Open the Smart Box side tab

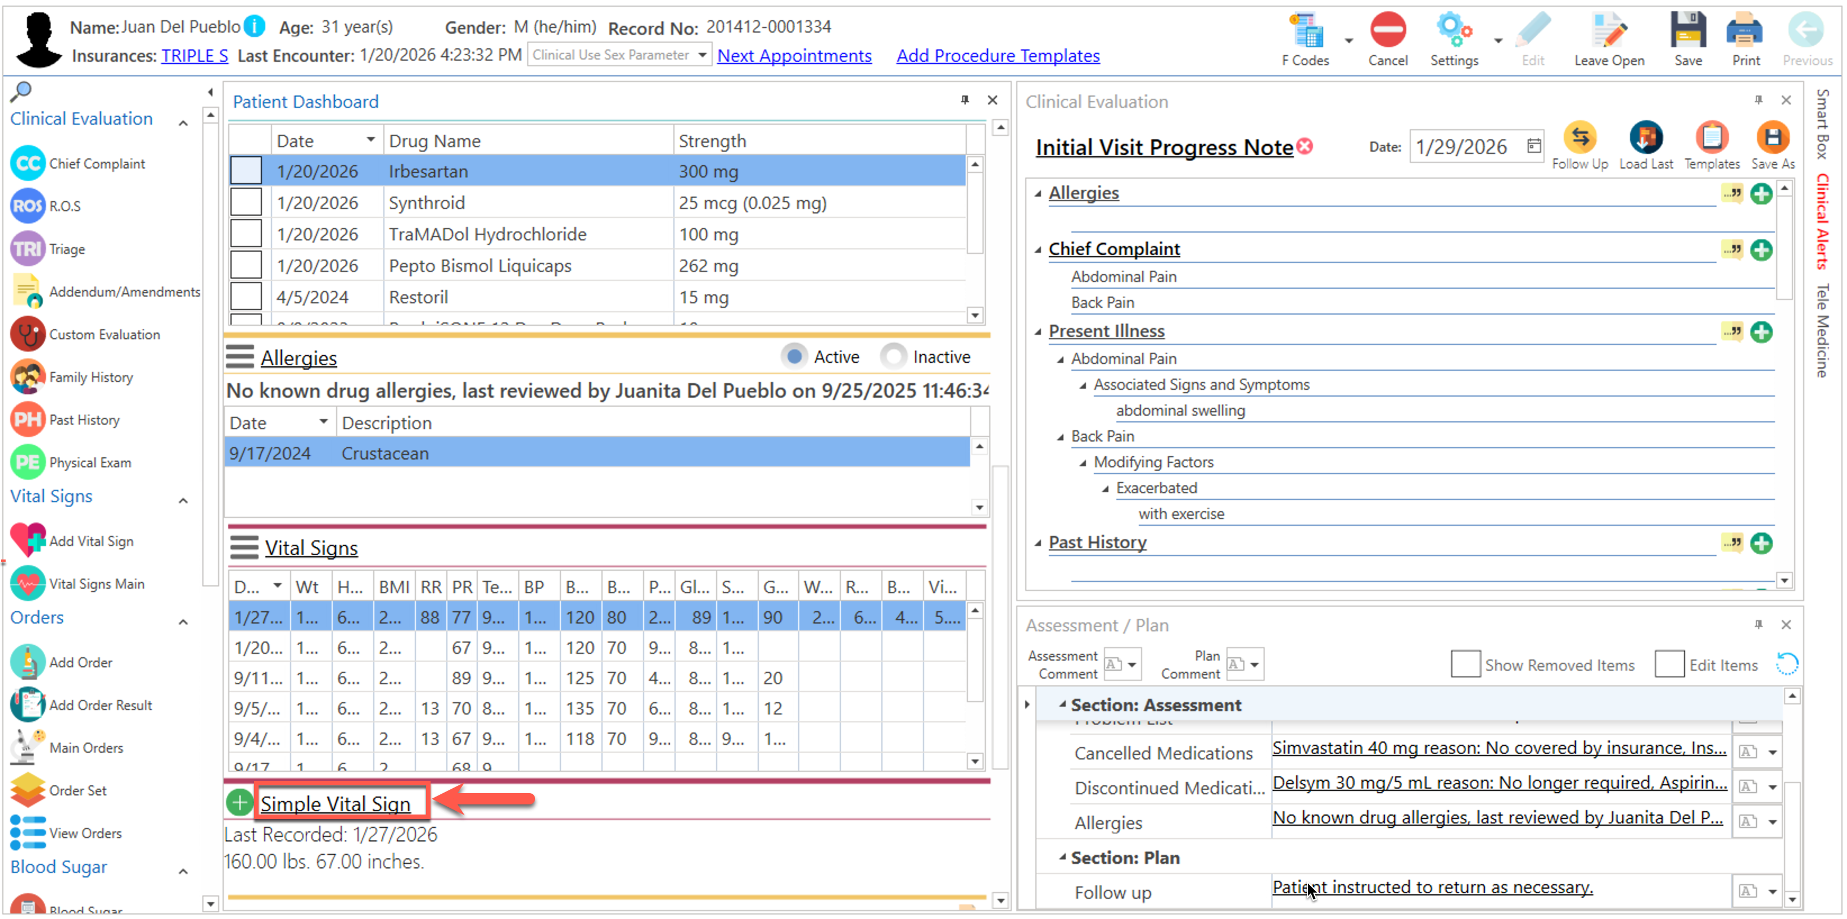[x=1822, y=123]
